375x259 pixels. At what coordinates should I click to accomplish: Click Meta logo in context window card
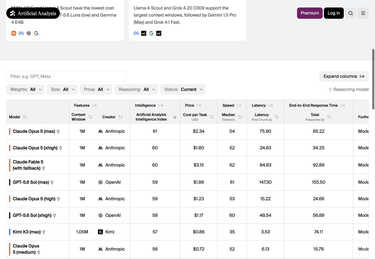[136, 33]
